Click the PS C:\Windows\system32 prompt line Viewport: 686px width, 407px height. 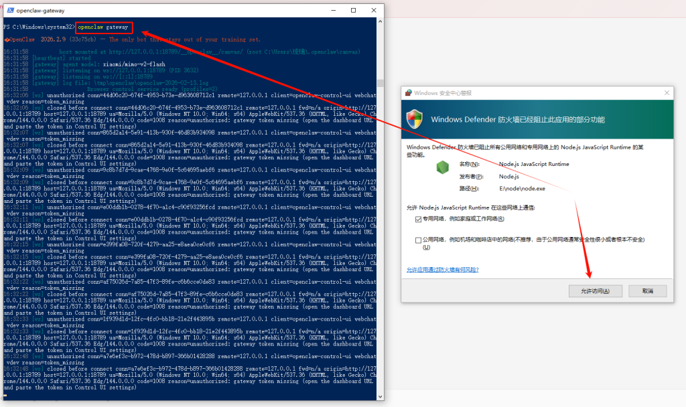[38, 28]
